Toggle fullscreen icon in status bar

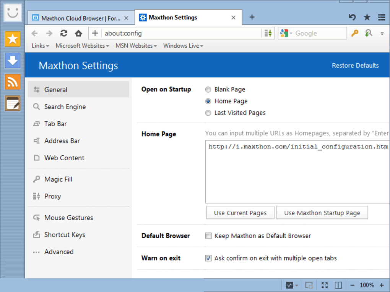[324, 285]
